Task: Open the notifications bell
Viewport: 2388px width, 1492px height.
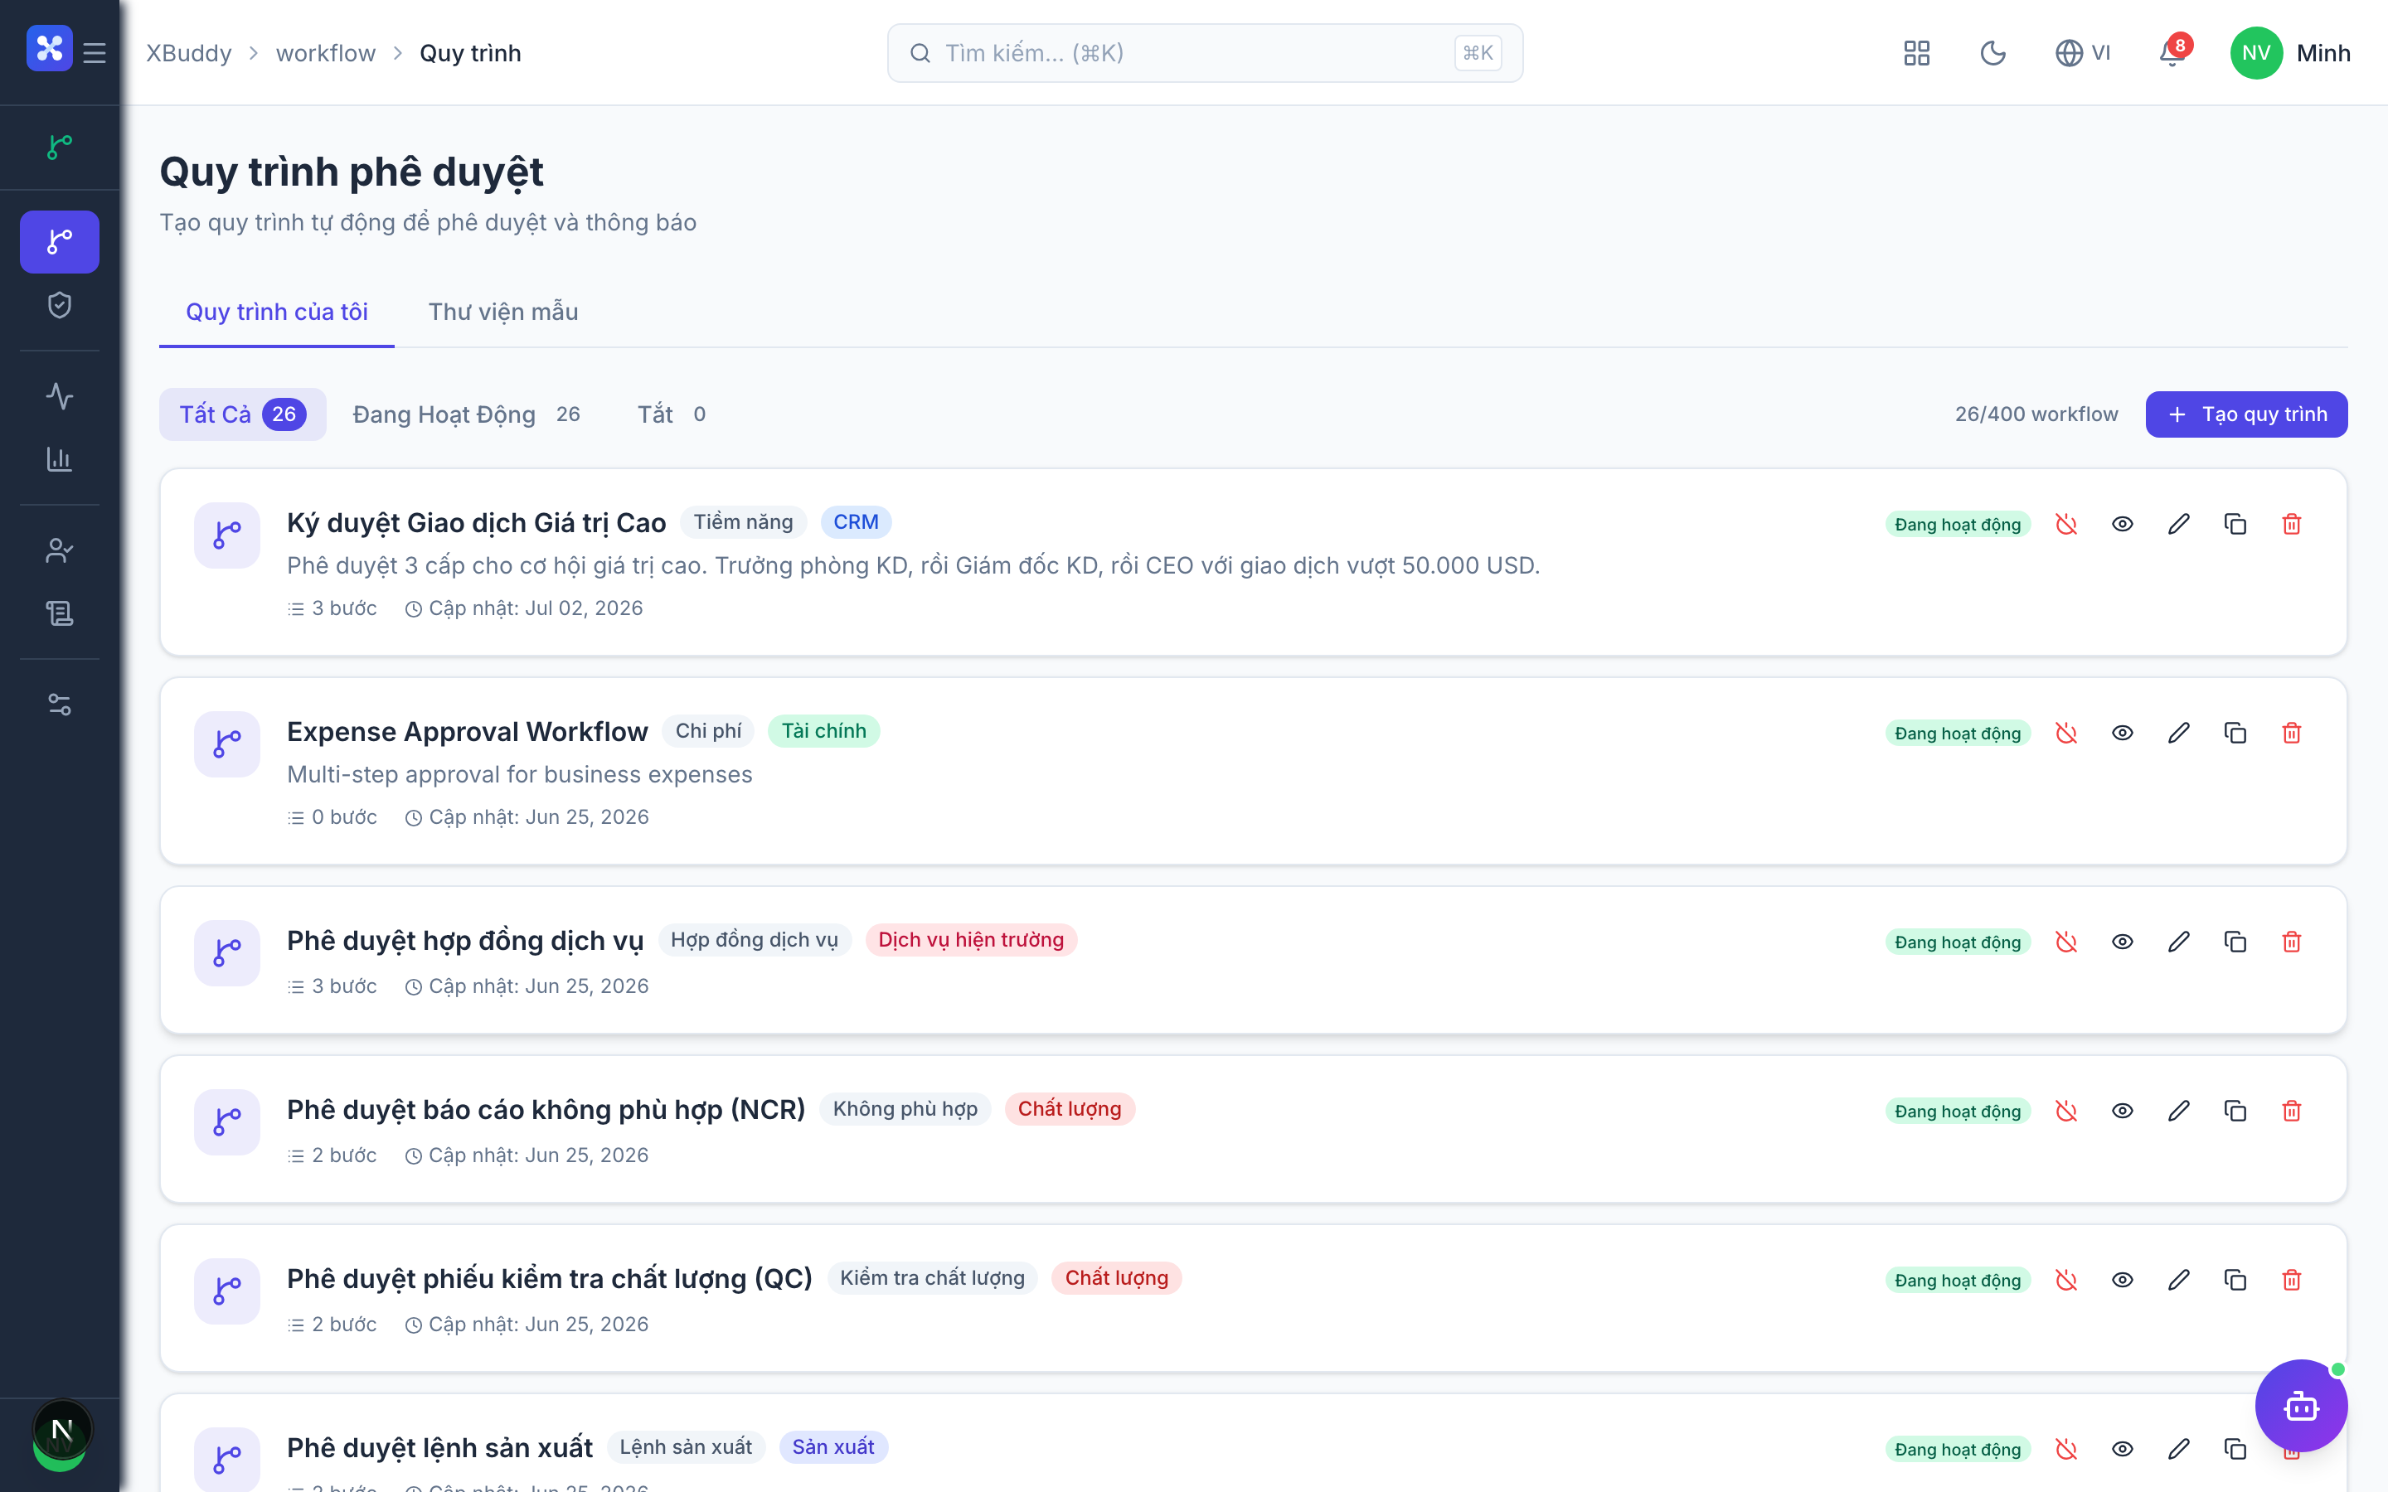Action: [x=2172, y=52]
